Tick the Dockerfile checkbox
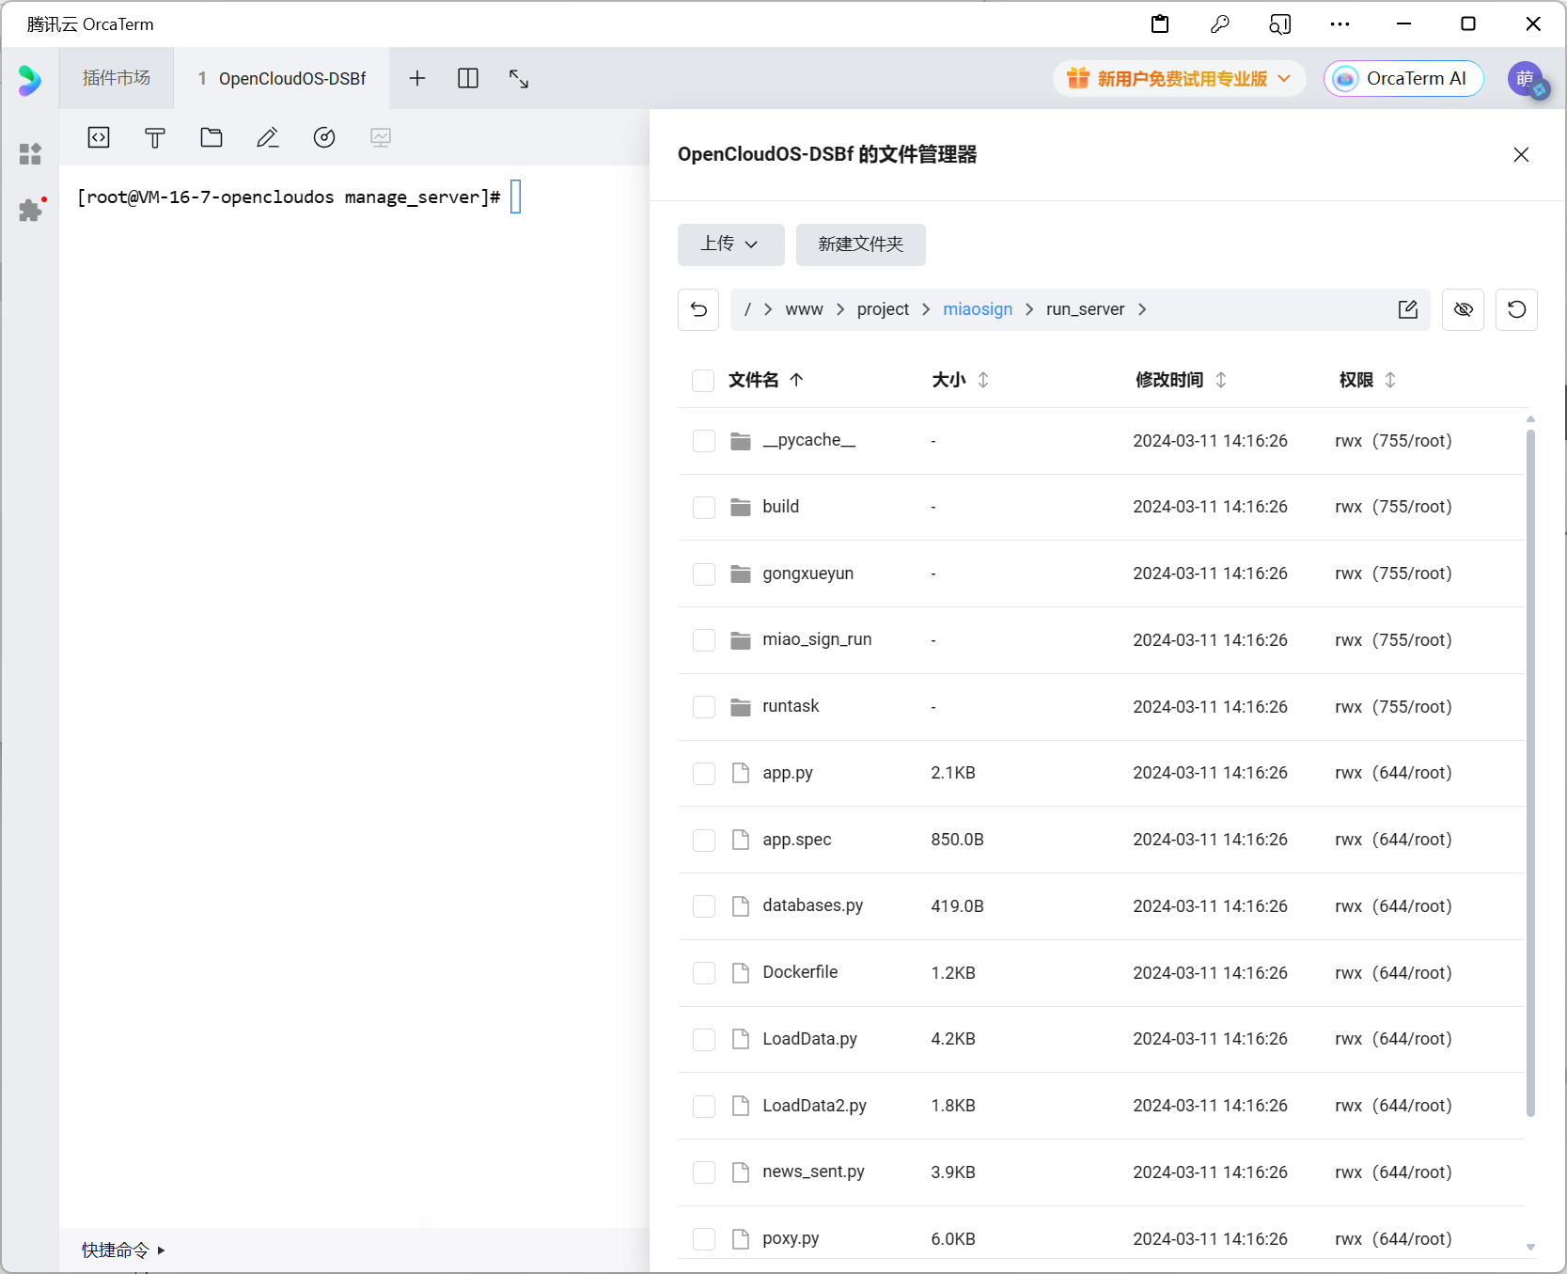Viewport: 1567px width, 1274px height. [703, 972]
